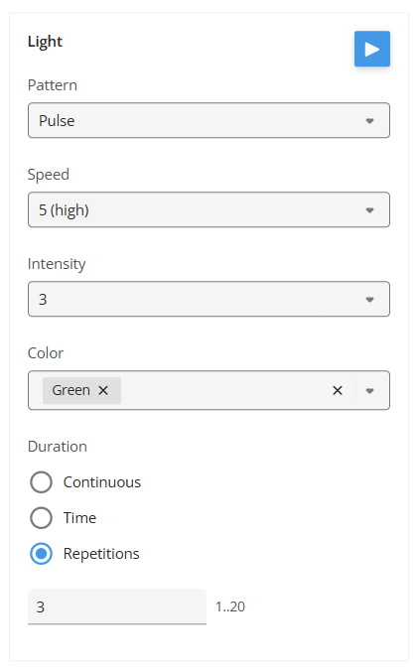Select the Repetitions radio button

click(x=41, y=553)
